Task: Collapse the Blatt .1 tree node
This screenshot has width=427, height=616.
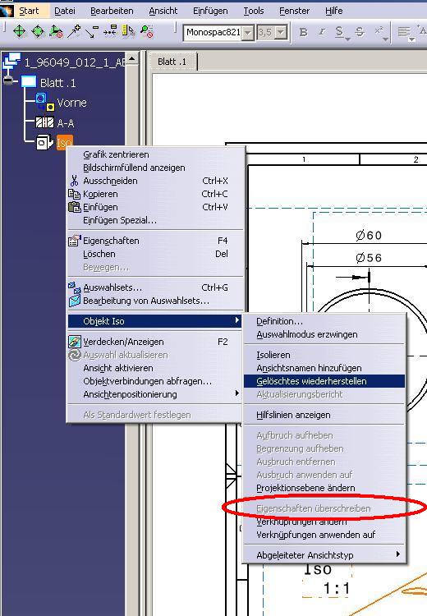Action: 7,81
